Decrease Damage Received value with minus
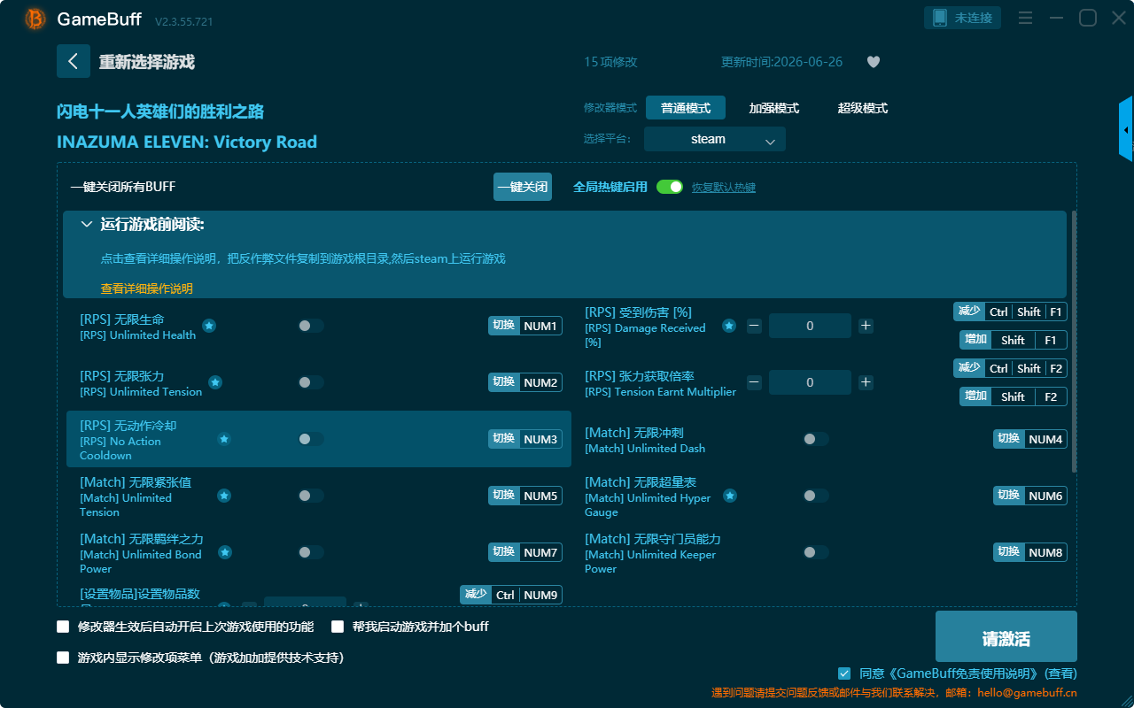The image size is (1134, 708). click(754, 326)
